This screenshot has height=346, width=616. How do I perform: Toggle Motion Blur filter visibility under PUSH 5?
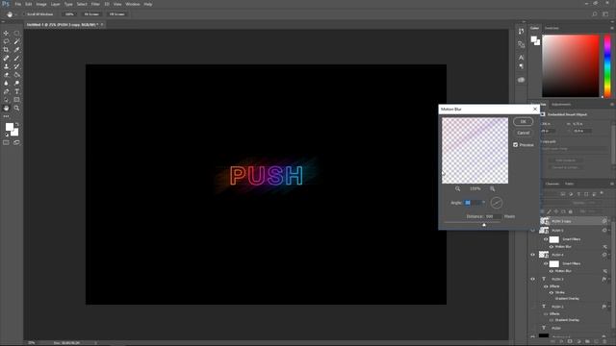pos(552,247)
